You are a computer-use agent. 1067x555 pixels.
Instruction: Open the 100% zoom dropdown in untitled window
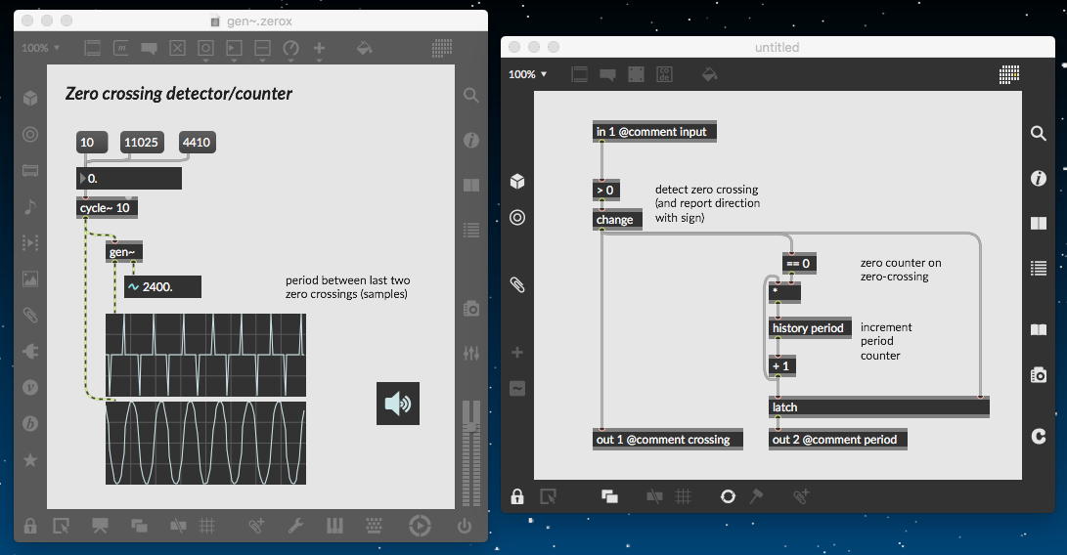click(x=528, y=74)
